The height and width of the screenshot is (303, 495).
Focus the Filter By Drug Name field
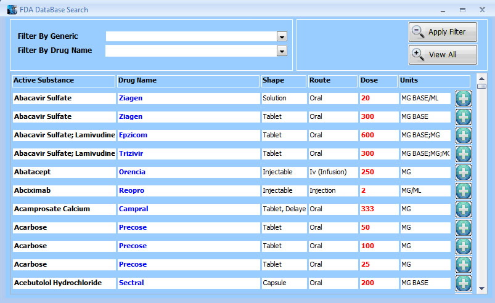click(x=191, y=50)
